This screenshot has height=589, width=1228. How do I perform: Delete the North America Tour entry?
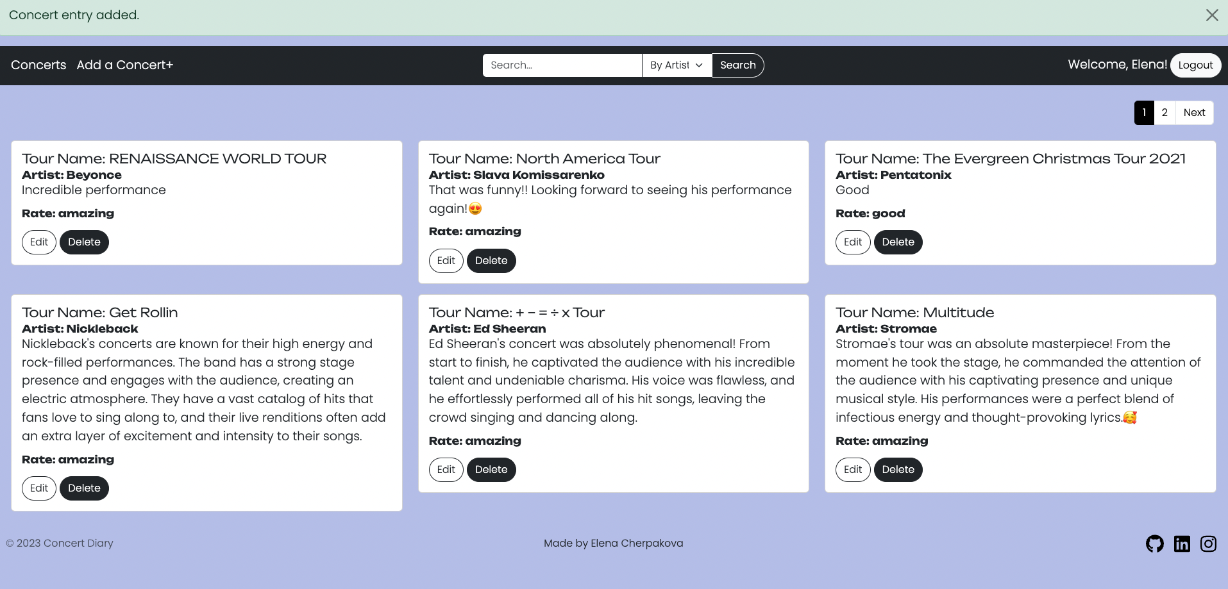491,261
